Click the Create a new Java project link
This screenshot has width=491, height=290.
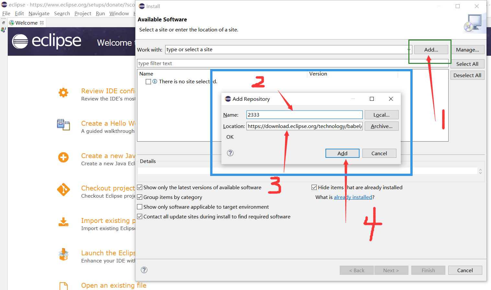(108, 156)
